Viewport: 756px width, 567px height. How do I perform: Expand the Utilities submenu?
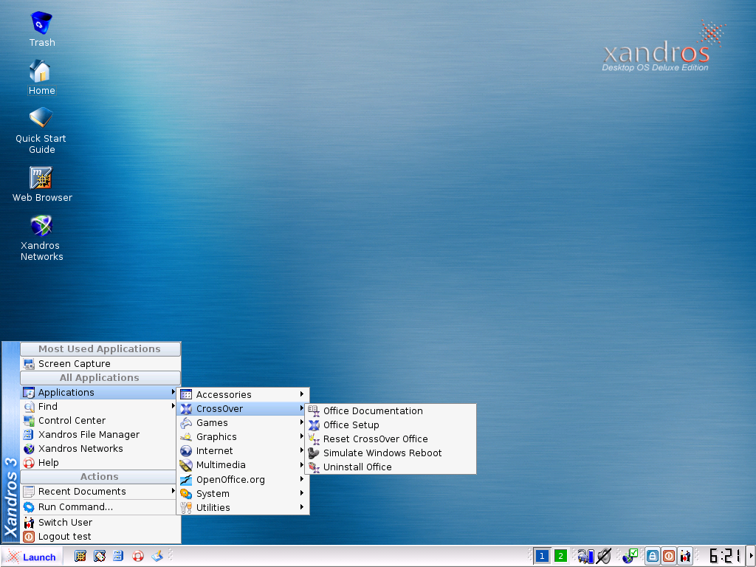[243, 507]
